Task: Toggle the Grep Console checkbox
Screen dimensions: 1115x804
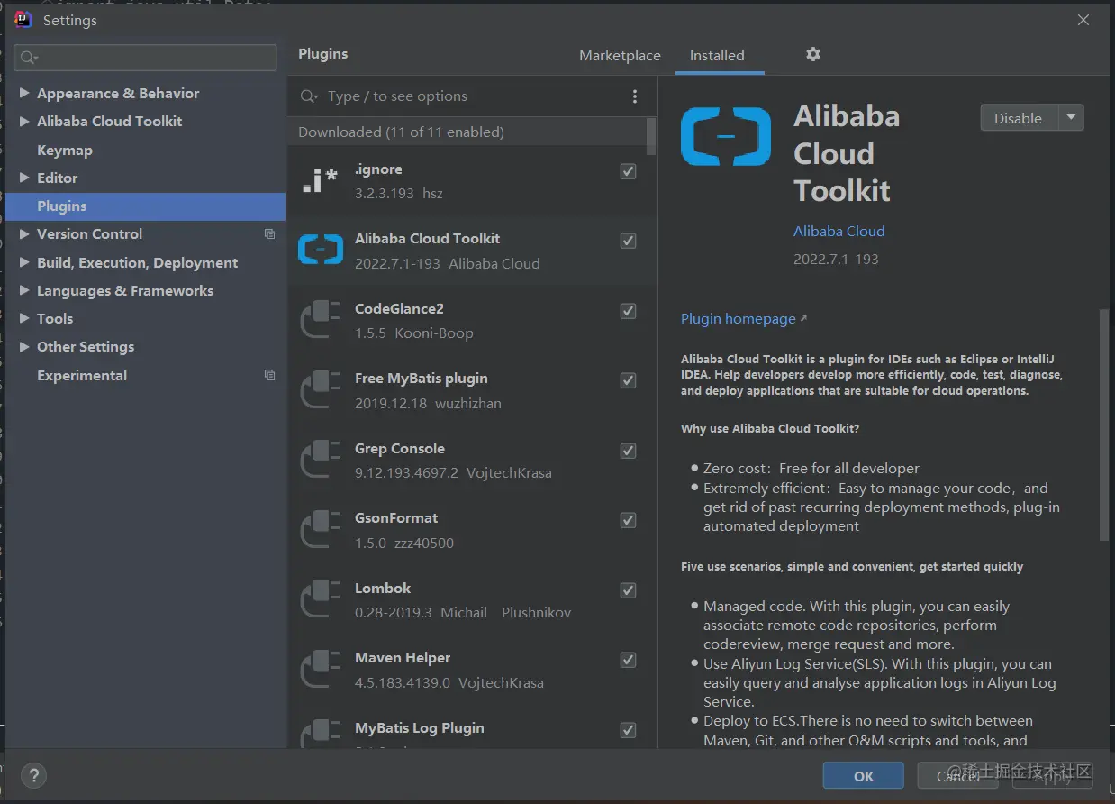Action: point(629,451)
